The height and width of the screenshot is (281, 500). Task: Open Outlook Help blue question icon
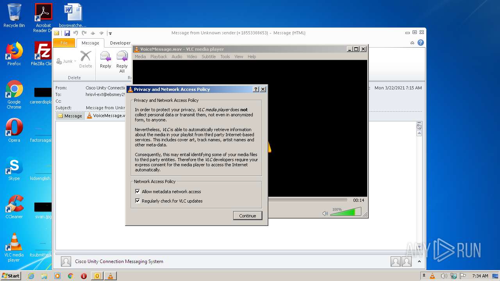click(x=421, y=43)
